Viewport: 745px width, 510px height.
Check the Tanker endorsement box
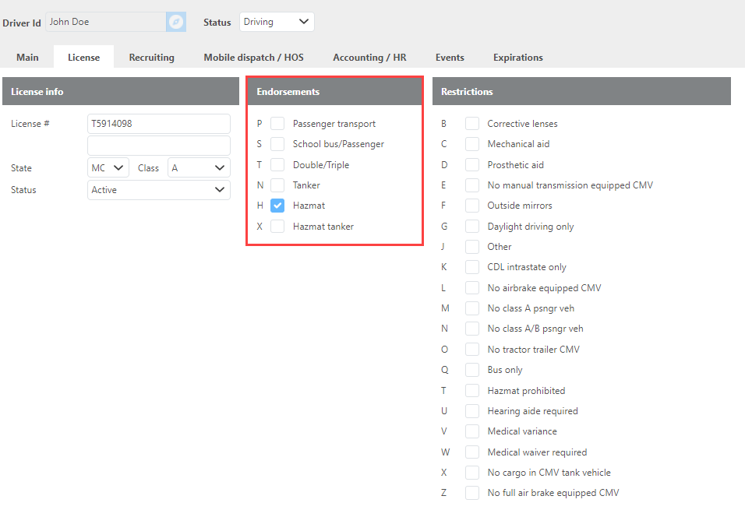click(277, 185)
